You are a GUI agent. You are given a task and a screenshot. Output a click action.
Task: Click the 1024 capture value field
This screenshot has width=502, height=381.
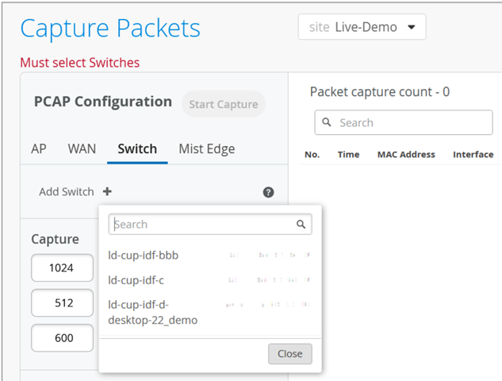(x=62, y=267)
